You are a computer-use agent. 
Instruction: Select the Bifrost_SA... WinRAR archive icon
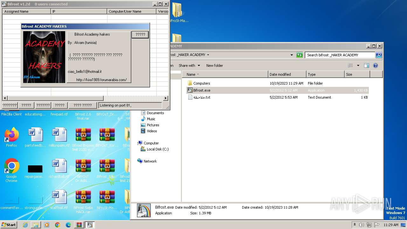107,169
